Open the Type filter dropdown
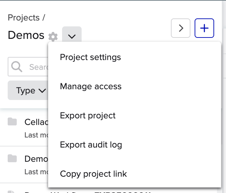This screenshot has height=193, width=226. click(31, 91)
